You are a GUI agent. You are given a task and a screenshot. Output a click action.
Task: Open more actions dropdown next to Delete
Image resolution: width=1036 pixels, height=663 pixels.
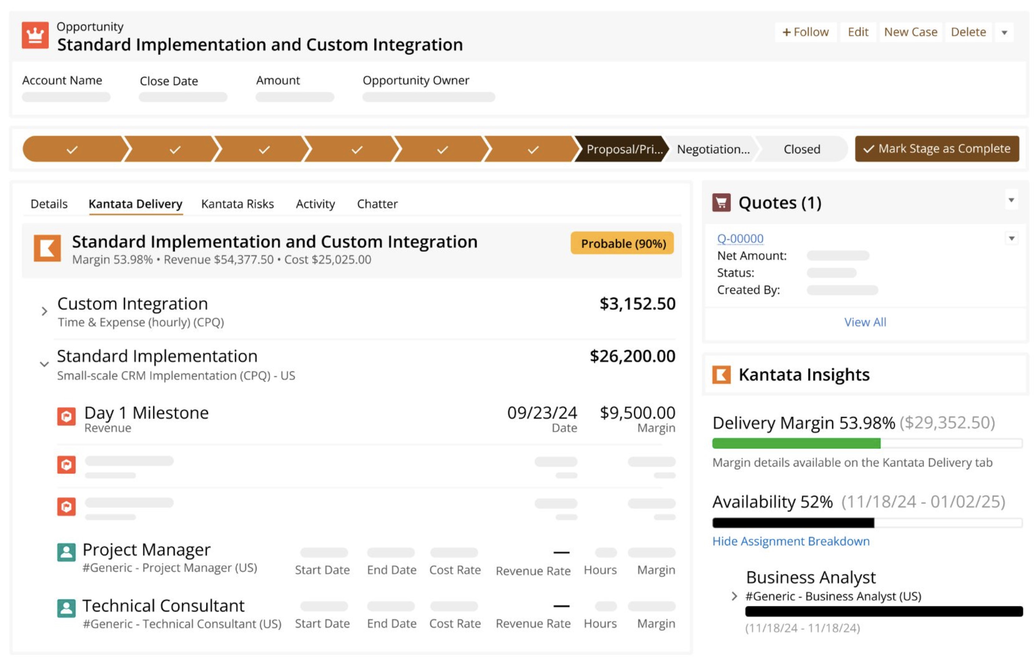1004,33
